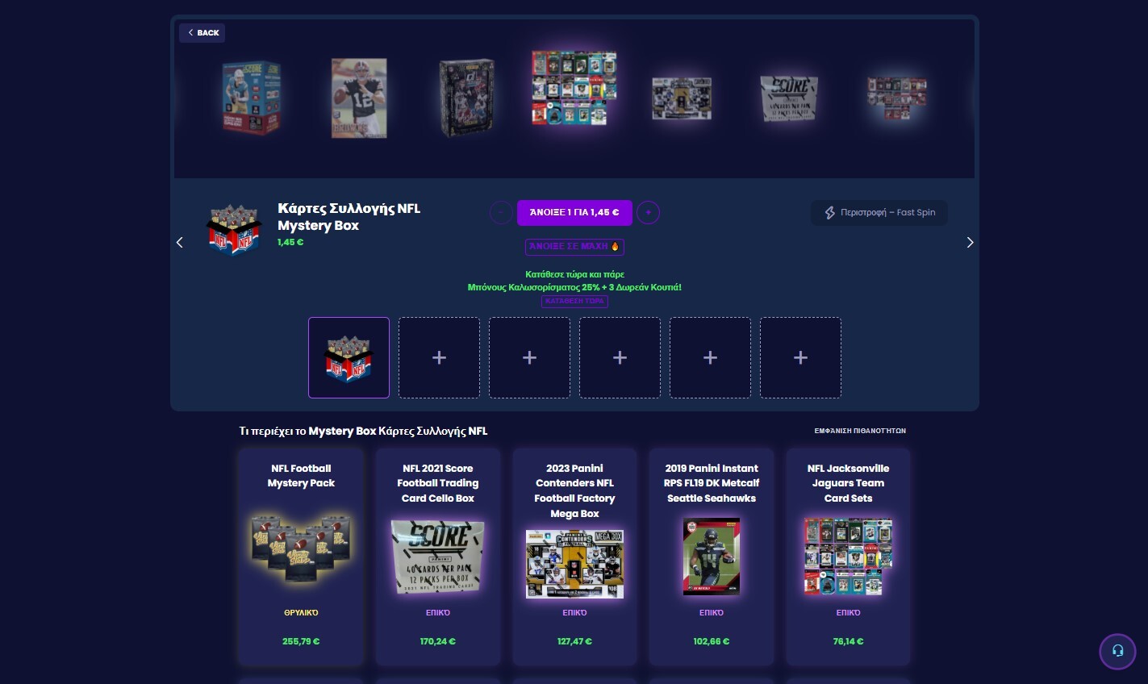Toggle the Fast Spin option
The image size is (1148, 684).
(879, 212)
